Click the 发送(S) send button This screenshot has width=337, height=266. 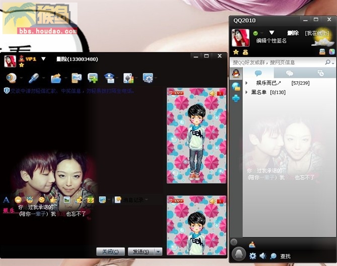click(x=141, y=251)
